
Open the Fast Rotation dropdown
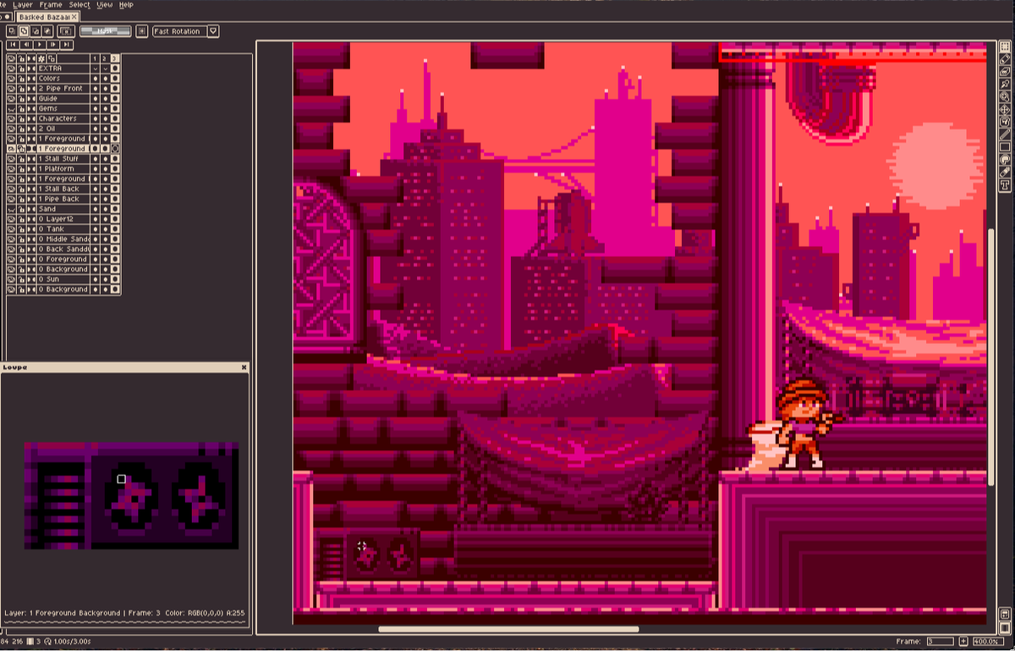click(x=212, y=30)
